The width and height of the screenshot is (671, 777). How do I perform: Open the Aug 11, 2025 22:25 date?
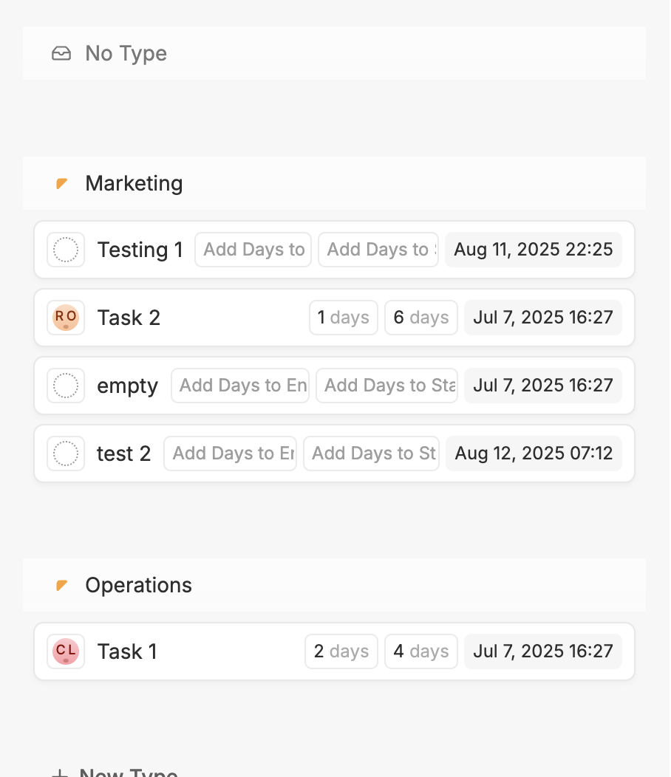pyautogui.click(x=533, y=250)
